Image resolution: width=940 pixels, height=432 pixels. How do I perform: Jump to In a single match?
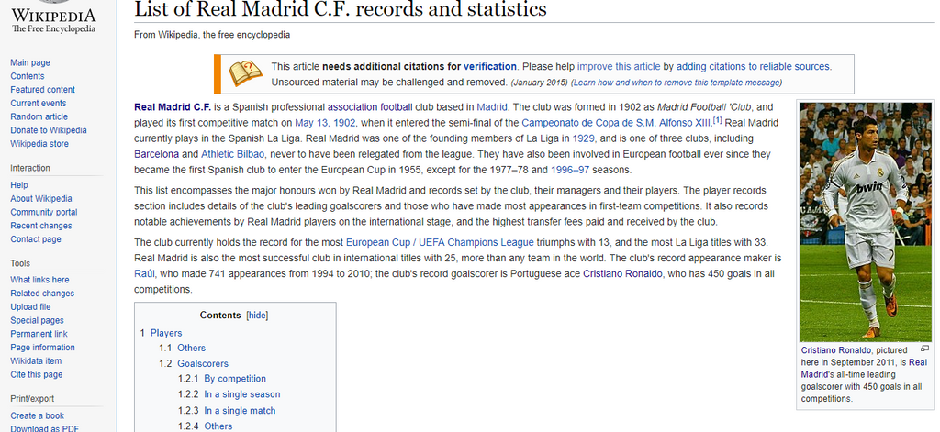pyautogui.click(x=240, y=410)
